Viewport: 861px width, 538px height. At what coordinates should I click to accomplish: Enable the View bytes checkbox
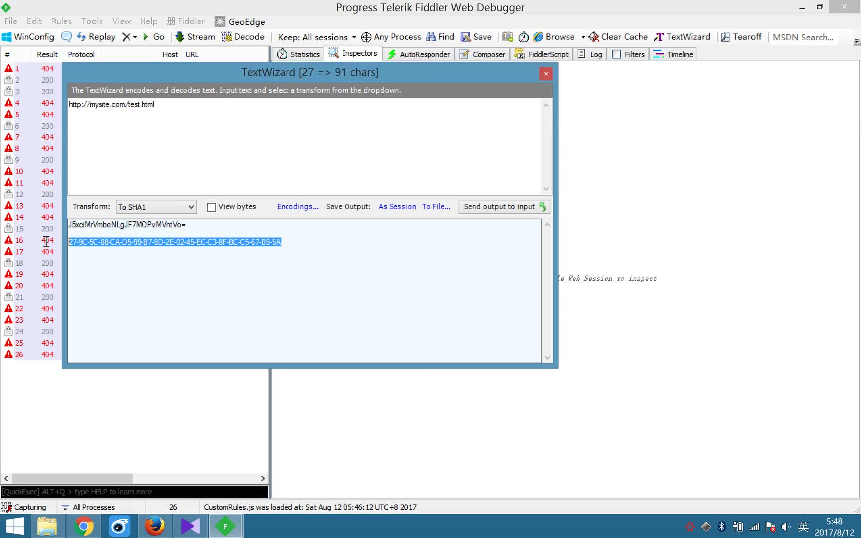(x=212, y=207)
